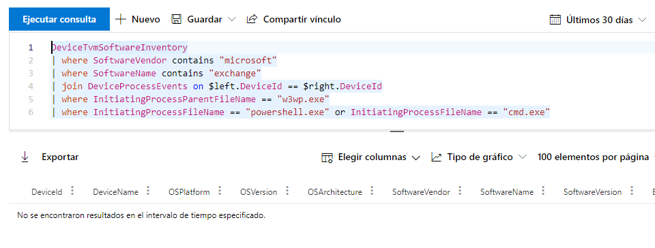Click the floppy disk Guardar icon
The height and width of the screenshot is (248, 655).
176,19
